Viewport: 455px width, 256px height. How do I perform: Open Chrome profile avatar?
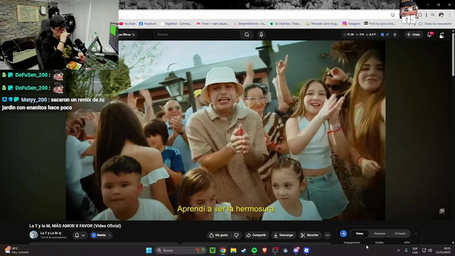coord(441,15)
